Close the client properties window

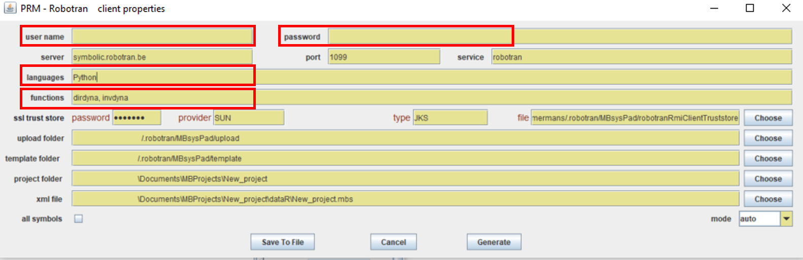786,8
